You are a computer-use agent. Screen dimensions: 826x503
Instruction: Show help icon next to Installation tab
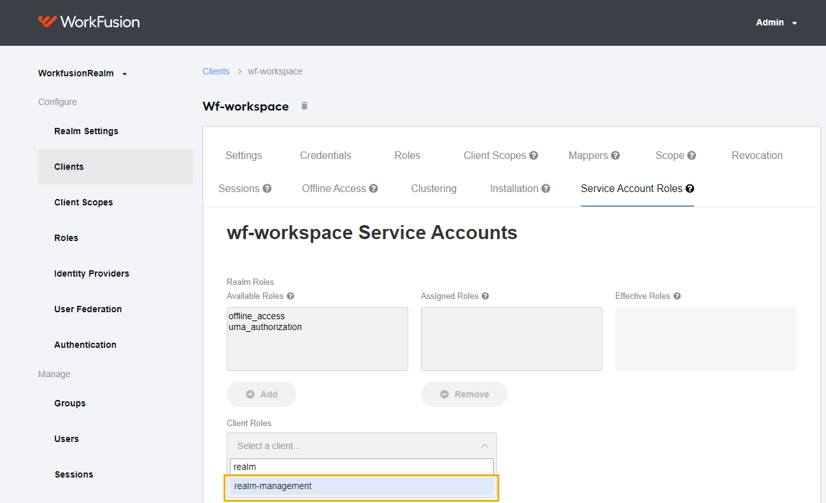point(546,188)
